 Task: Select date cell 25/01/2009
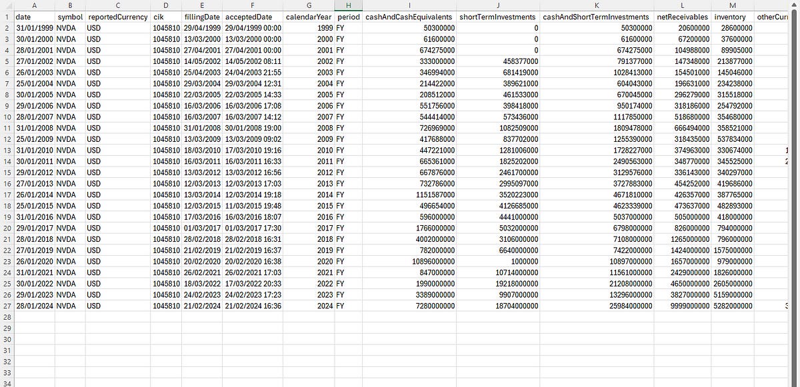click(33, 140)
